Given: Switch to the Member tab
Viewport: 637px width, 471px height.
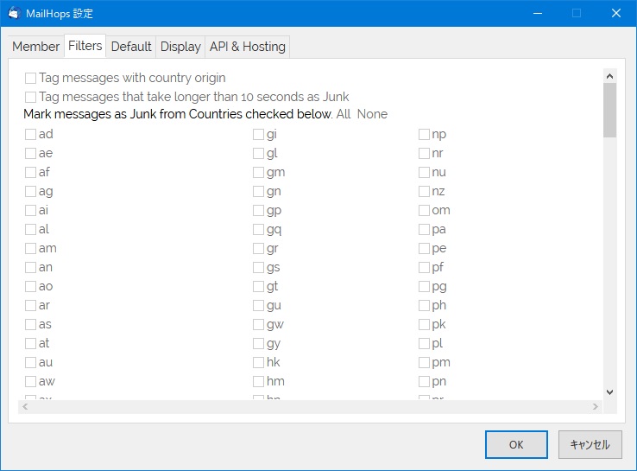Looking at the screenshot, I should [x=35, y=47].
